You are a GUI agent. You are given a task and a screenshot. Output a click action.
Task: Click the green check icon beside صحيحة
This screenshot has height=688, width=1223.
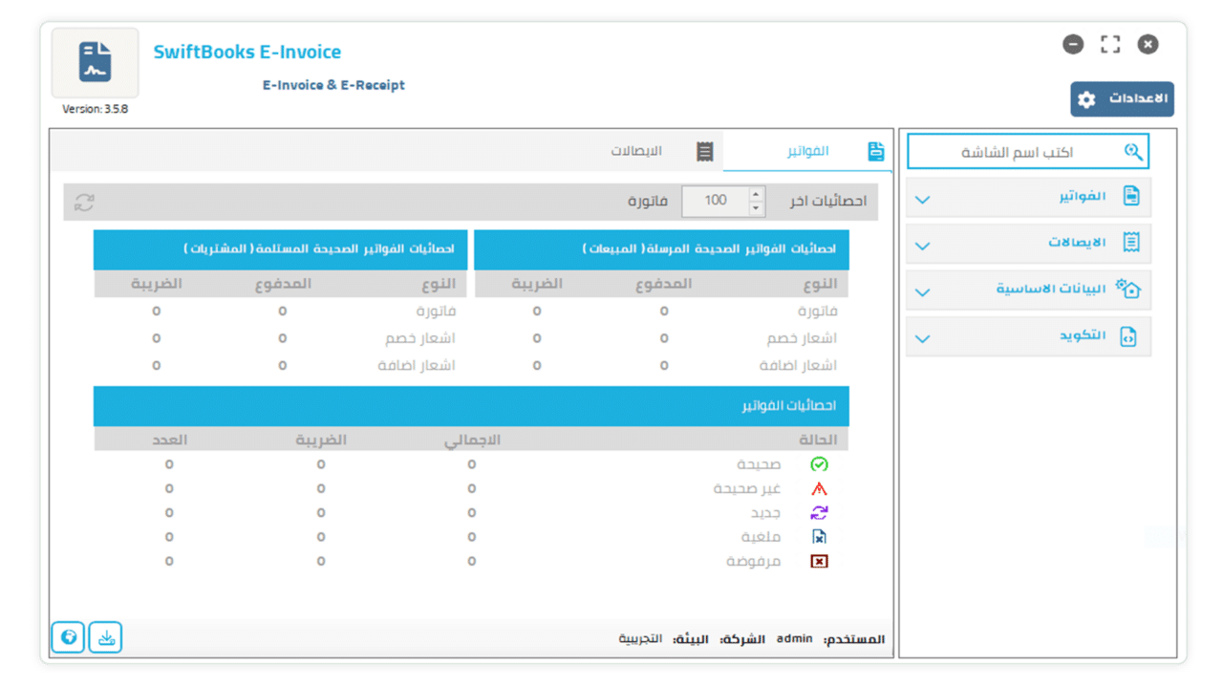(x=818, y=463)
